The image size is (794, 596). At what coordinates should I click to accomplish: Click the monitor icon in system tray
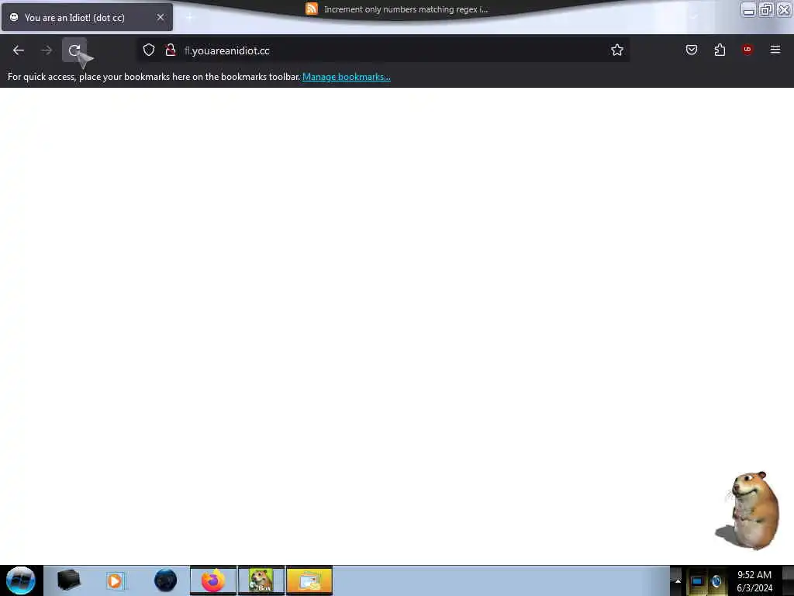click(x=698, y=581)
